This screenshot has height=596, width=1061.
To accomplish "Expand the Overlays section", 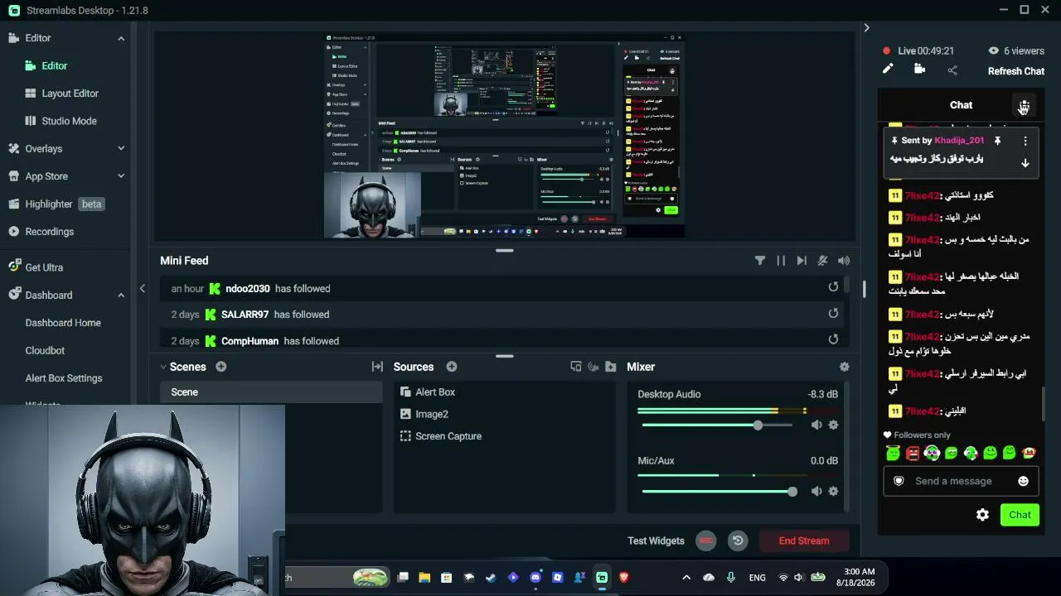I will [x=121, y=149].
